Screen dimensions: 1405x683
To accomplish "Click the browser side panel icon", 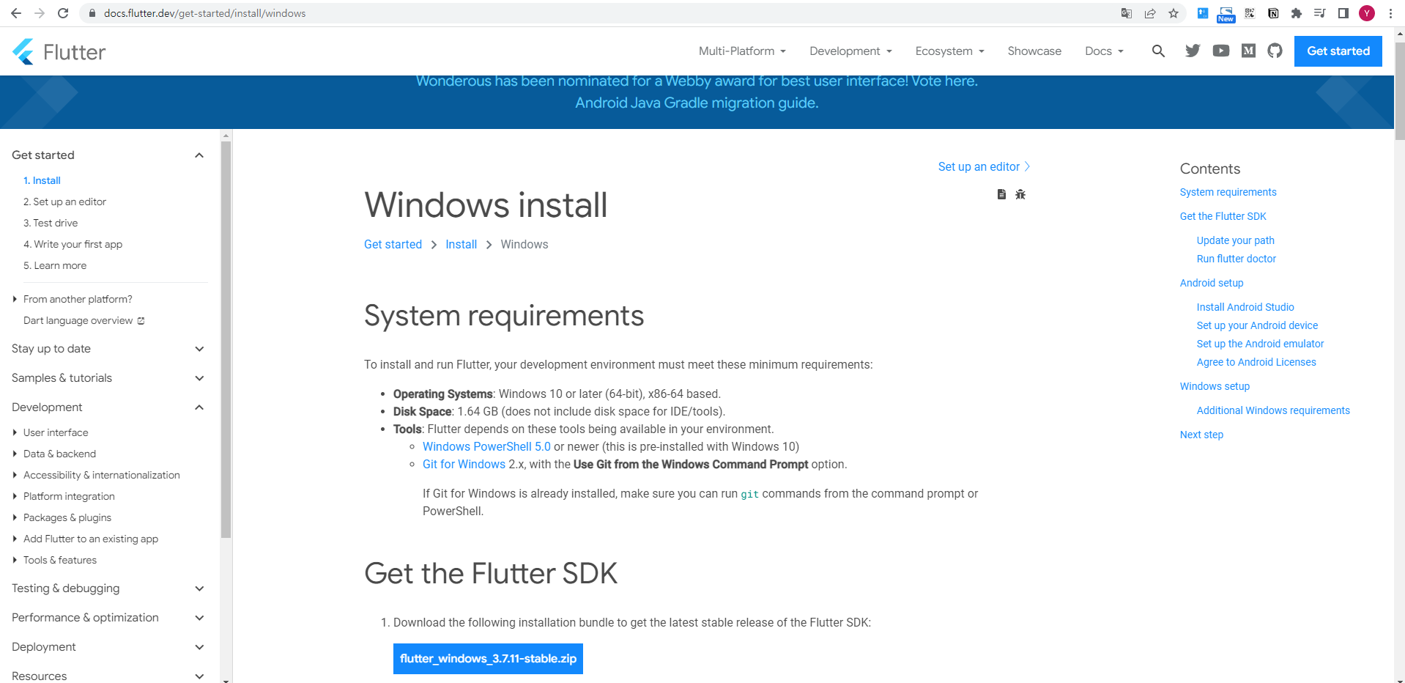I will [x=1343, y=13].
